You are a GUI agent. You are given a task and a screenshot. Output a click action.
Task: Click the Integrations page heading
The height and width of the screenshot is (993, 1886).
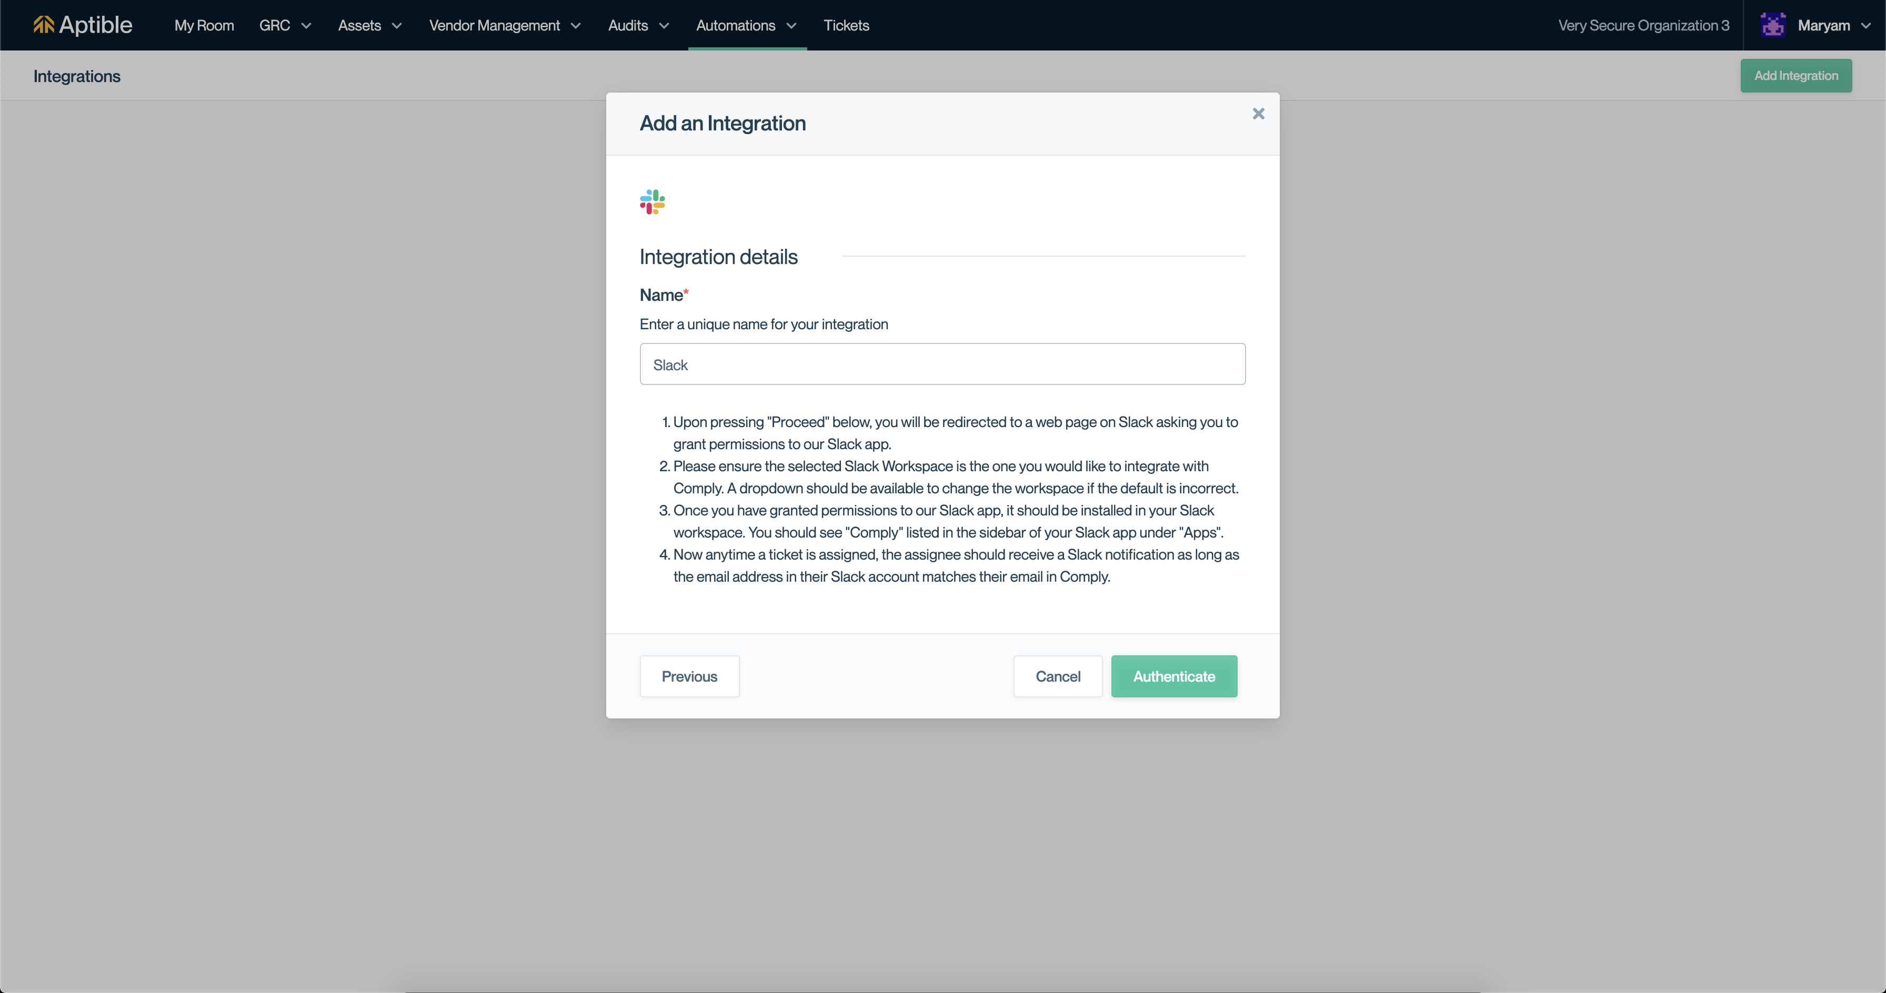(77, 76)
